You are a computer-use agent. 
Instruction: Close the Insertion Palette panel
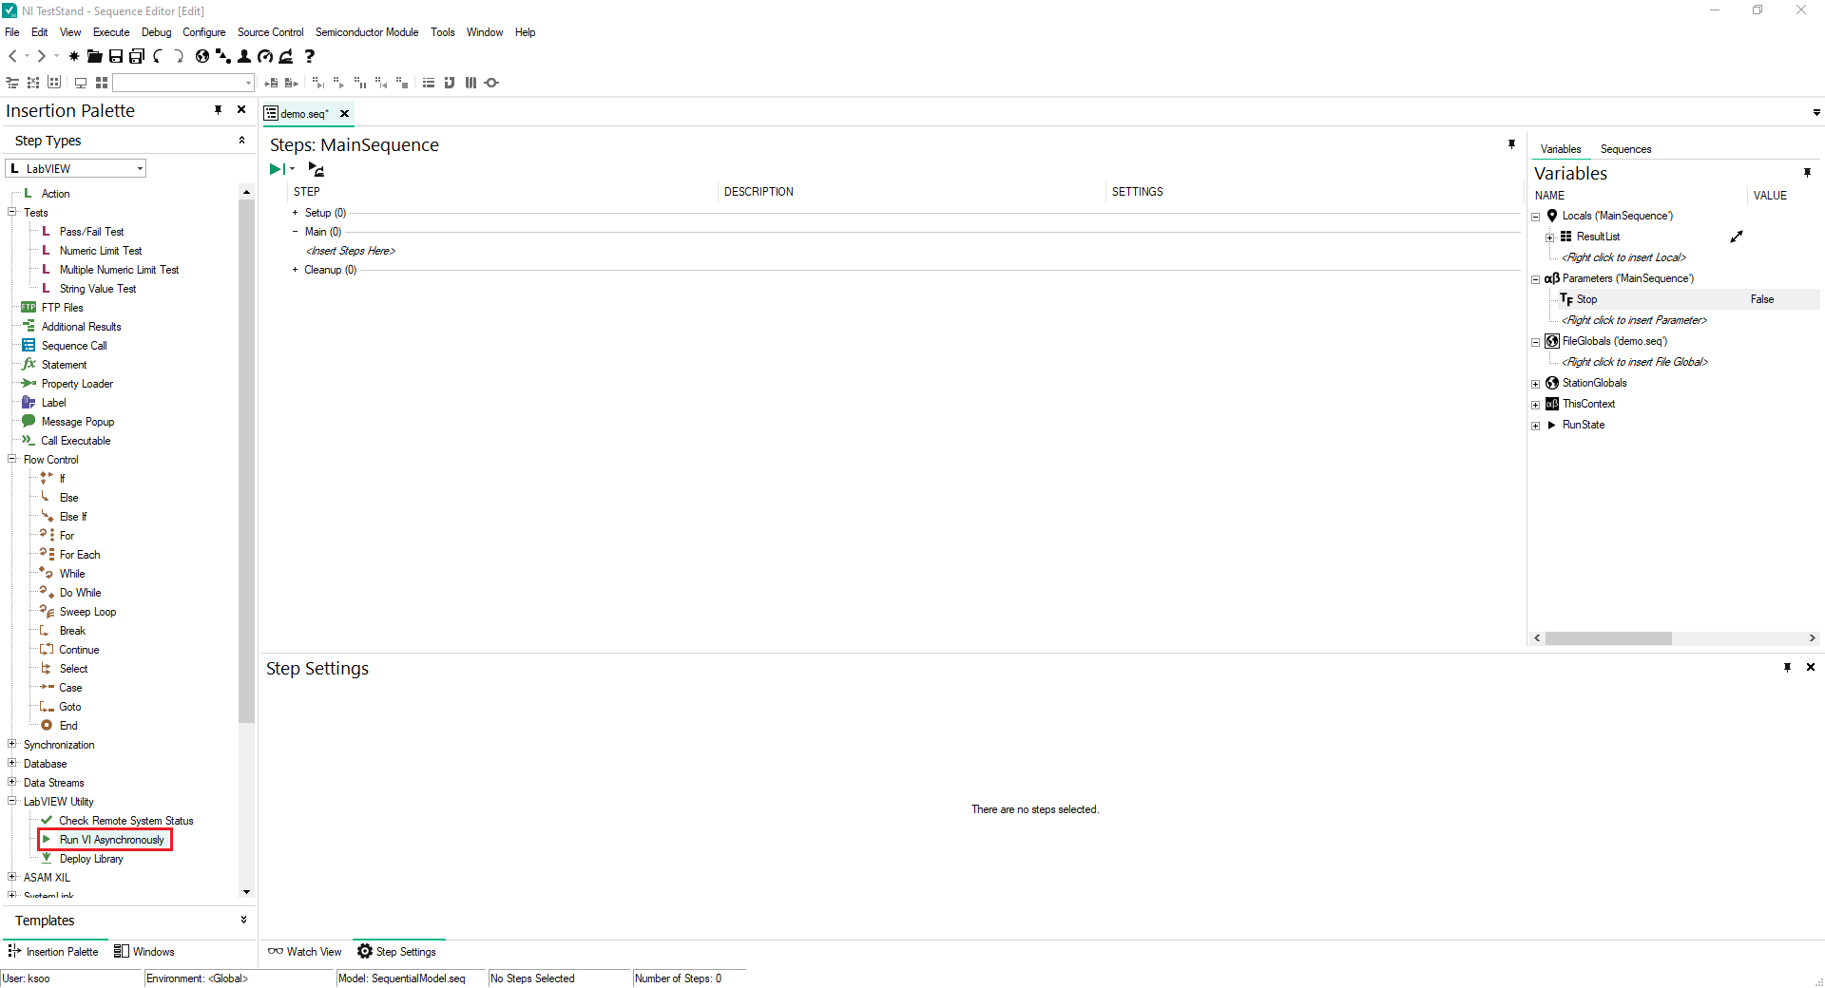pyautogui.click(x=241, y=110)
